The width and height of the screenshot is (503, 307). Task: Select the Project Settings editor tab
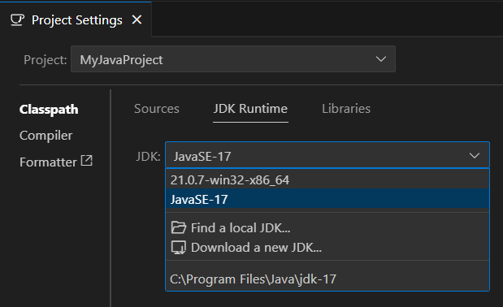pos(76,19)
